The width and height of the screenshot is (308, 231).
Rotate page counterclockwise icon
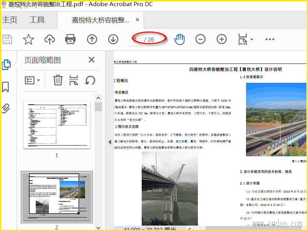pyautogui.click(x=90, y=80)
